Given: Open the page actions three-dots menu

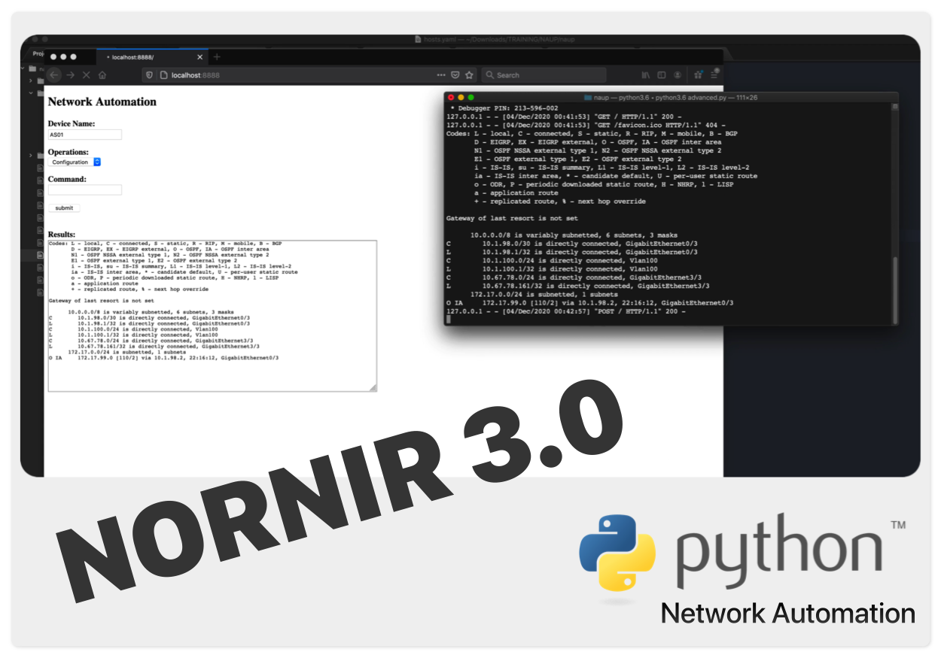Looking at the screenshot, I should (441, 75).
